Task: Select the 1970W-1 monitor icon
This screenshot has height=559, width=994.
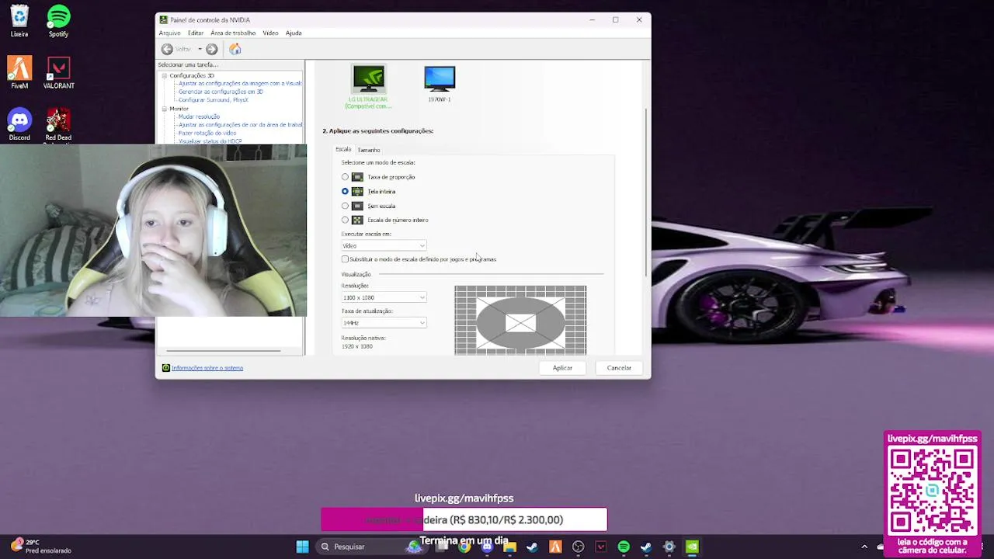Action: [x=440, y=78]
